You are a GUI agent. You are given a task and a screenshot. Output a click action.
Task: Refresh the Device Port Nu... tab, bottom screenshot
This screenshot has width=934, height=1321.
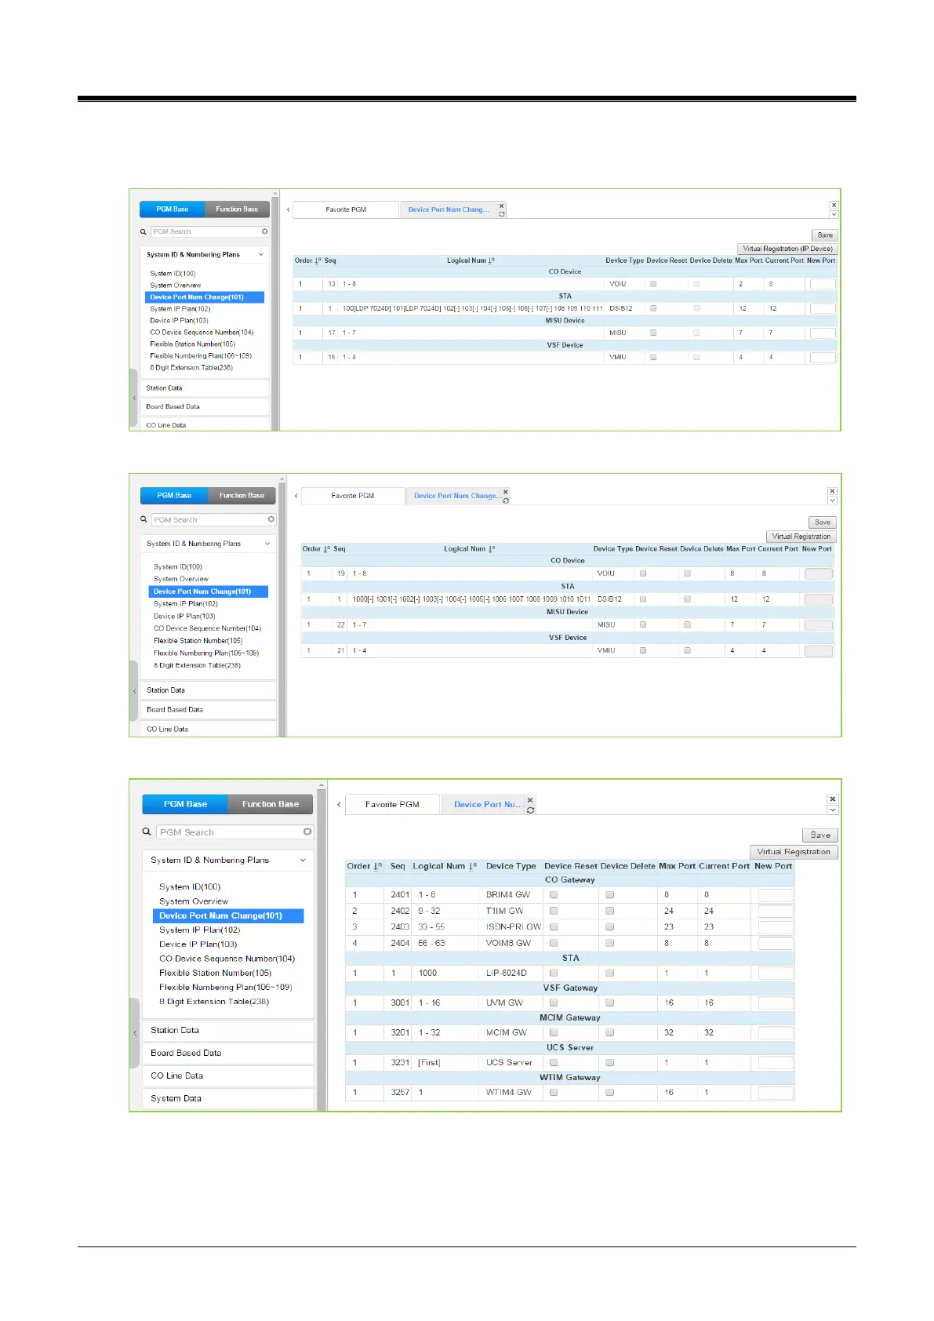[531, 810]
